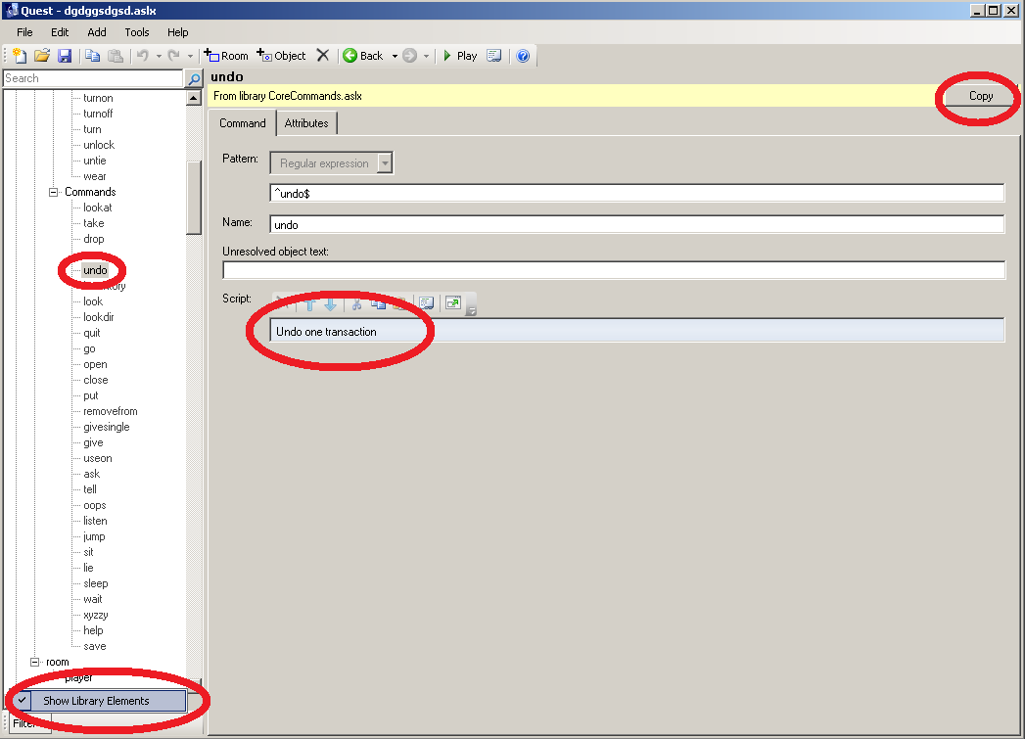Click the search magnifier icon
The image size is (1025, 739).
194,78
